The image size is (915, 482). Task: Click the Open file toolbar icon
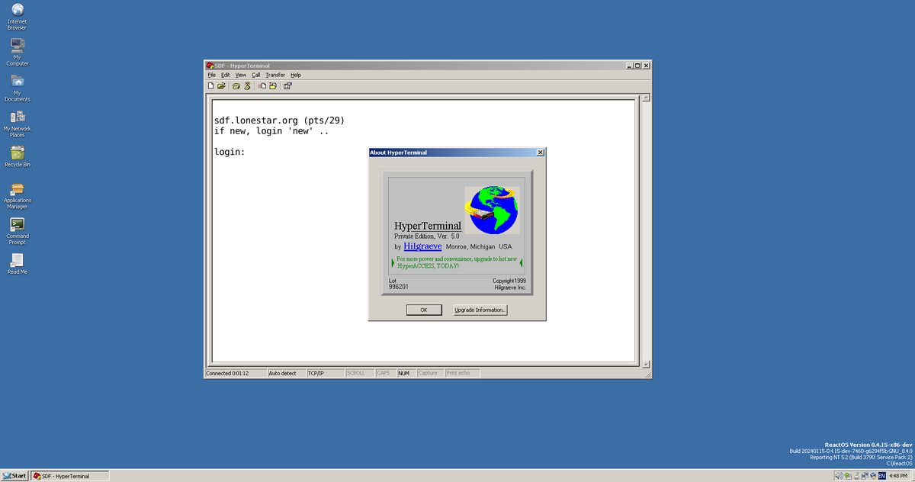coord(221,86)
